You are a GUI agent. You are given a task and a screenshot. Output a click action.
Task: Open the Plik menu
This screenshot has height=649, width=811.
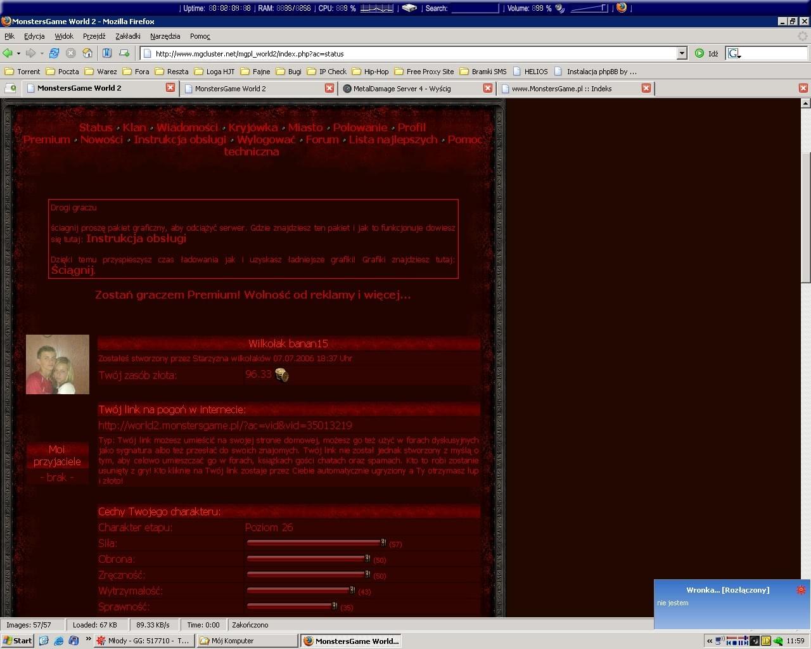pyautogui.click(x=10, y=36)
